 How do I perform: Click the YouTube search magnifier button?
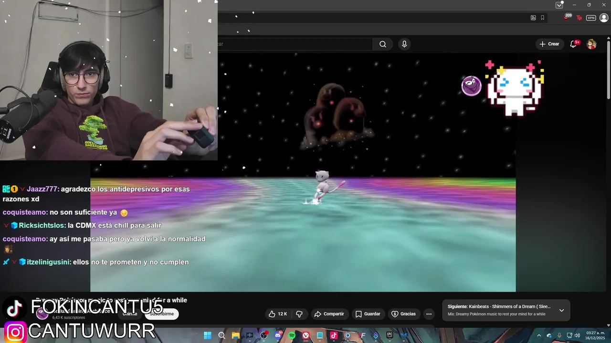tap(383, 44)
